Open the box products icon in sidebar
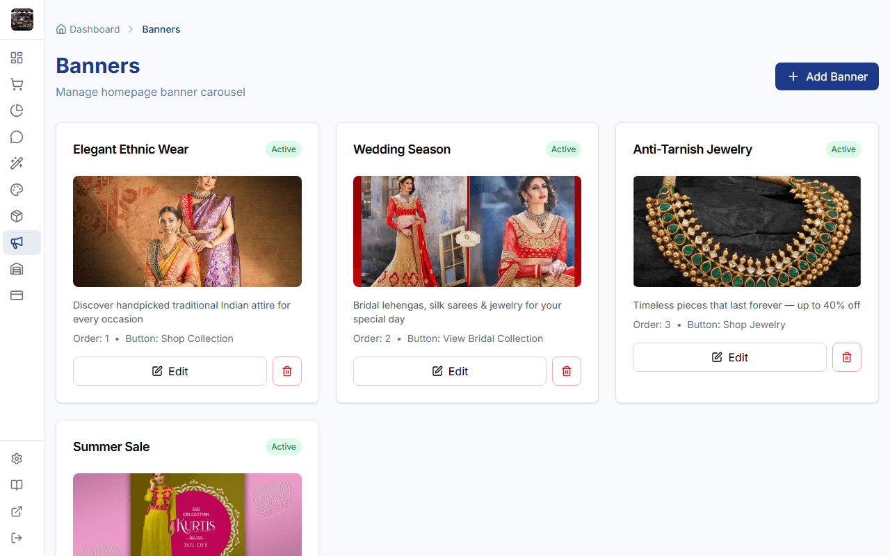 coord(17,216)
